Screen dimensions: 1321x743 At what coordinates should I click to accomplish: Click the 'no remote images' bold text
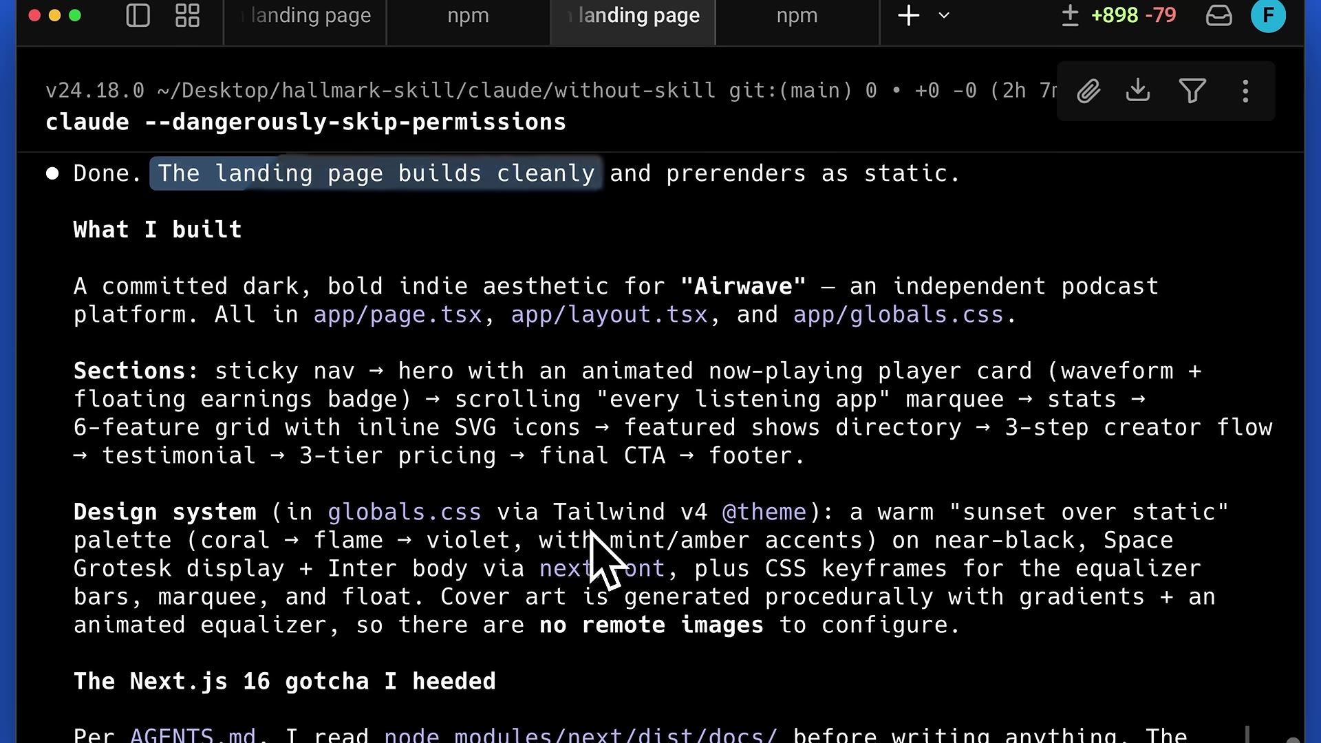click(x=652, y=625)
